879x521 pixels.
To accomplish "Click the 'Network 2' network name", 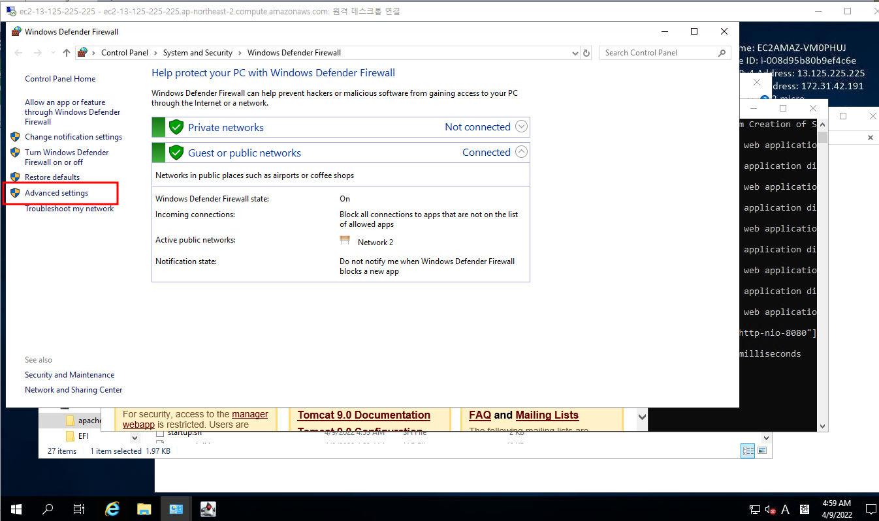I will [x=376, y=243].
